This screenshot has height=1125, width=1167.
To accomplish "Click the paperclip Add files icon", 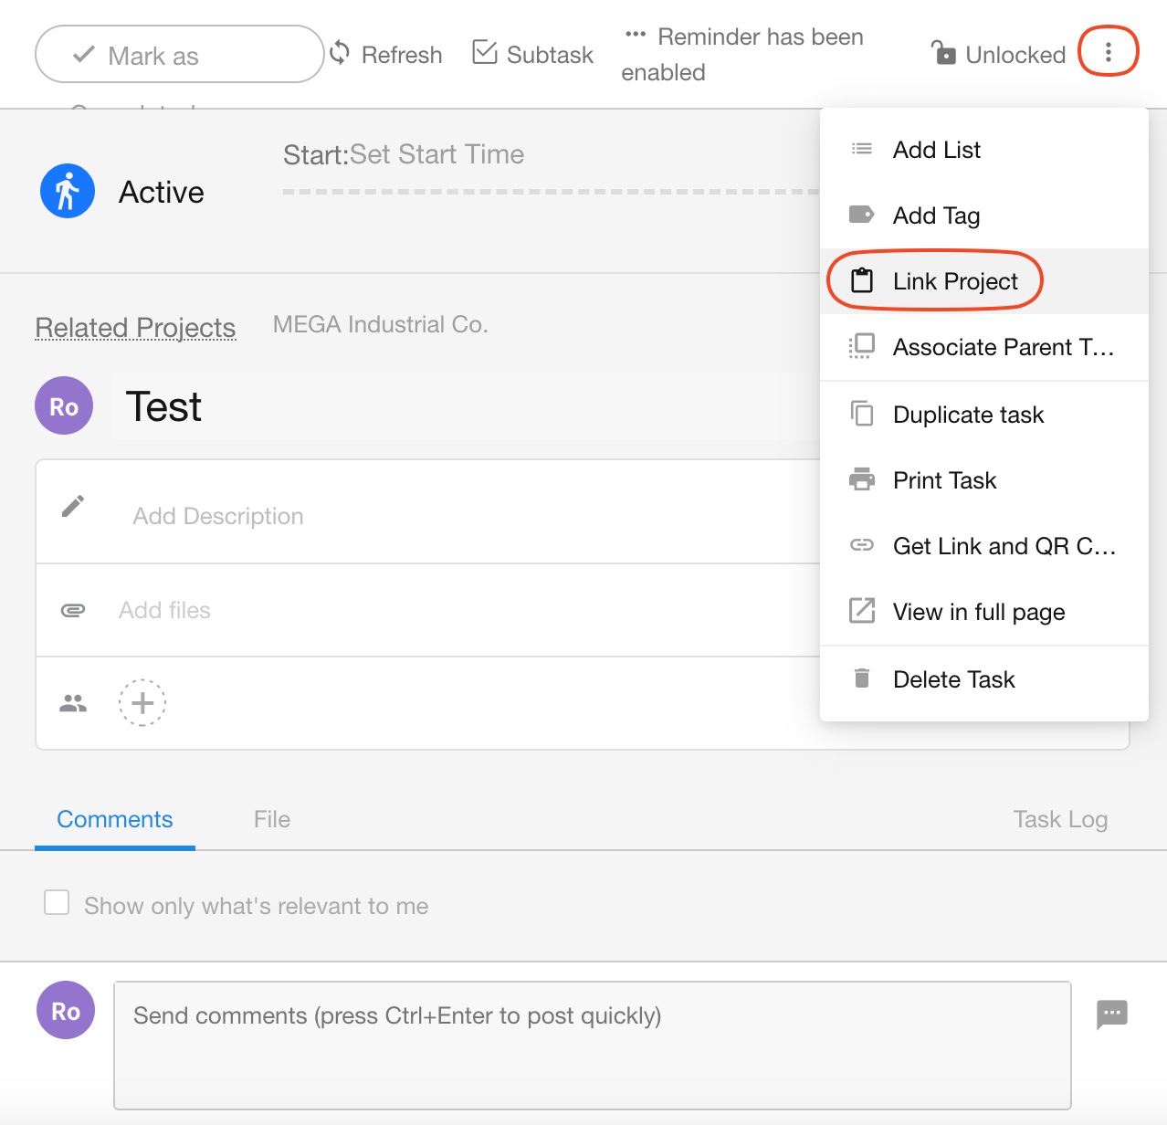I will [73, 610].
